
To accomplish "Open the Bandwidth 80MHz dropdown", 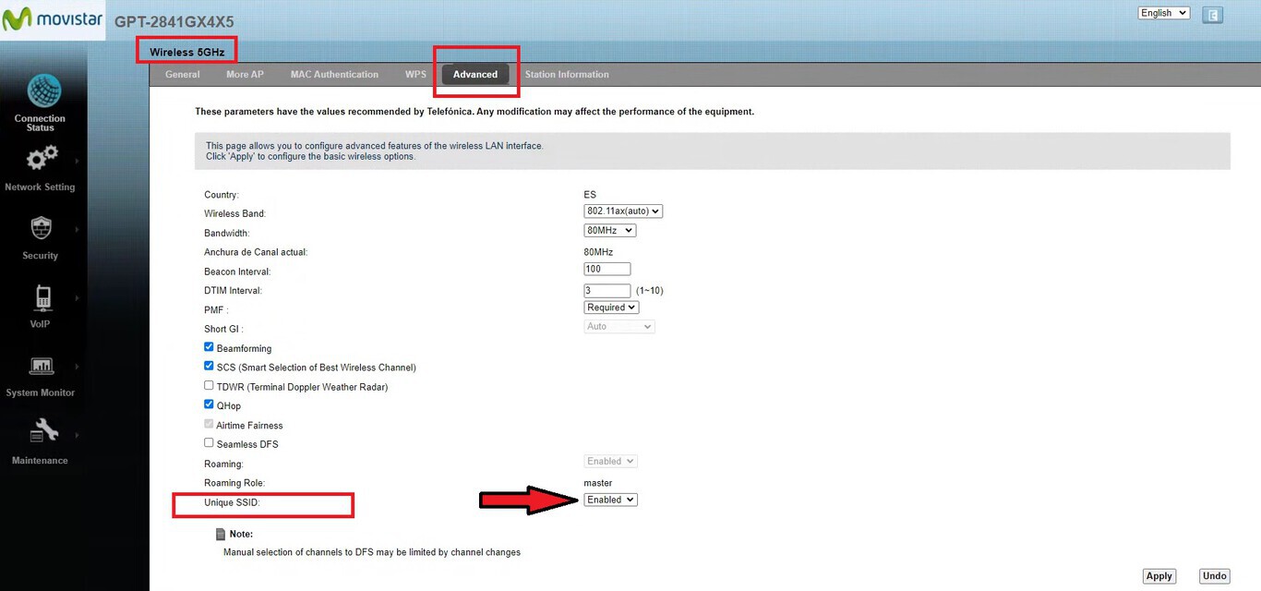I will [x=610, y=230].
